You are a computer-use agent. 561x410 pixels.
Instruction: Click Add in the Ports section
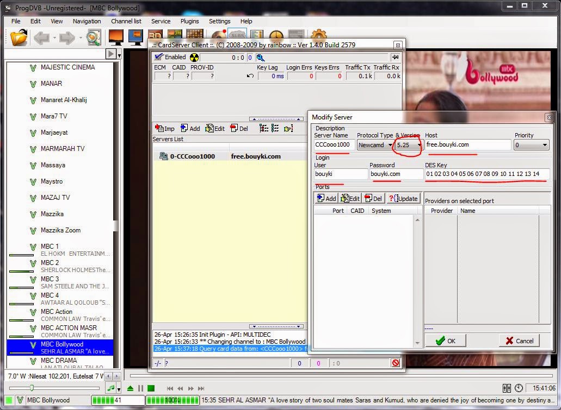click(x=326, y=199)
